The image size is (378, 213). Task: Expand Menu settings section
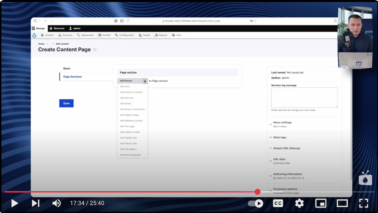[304, 124]
